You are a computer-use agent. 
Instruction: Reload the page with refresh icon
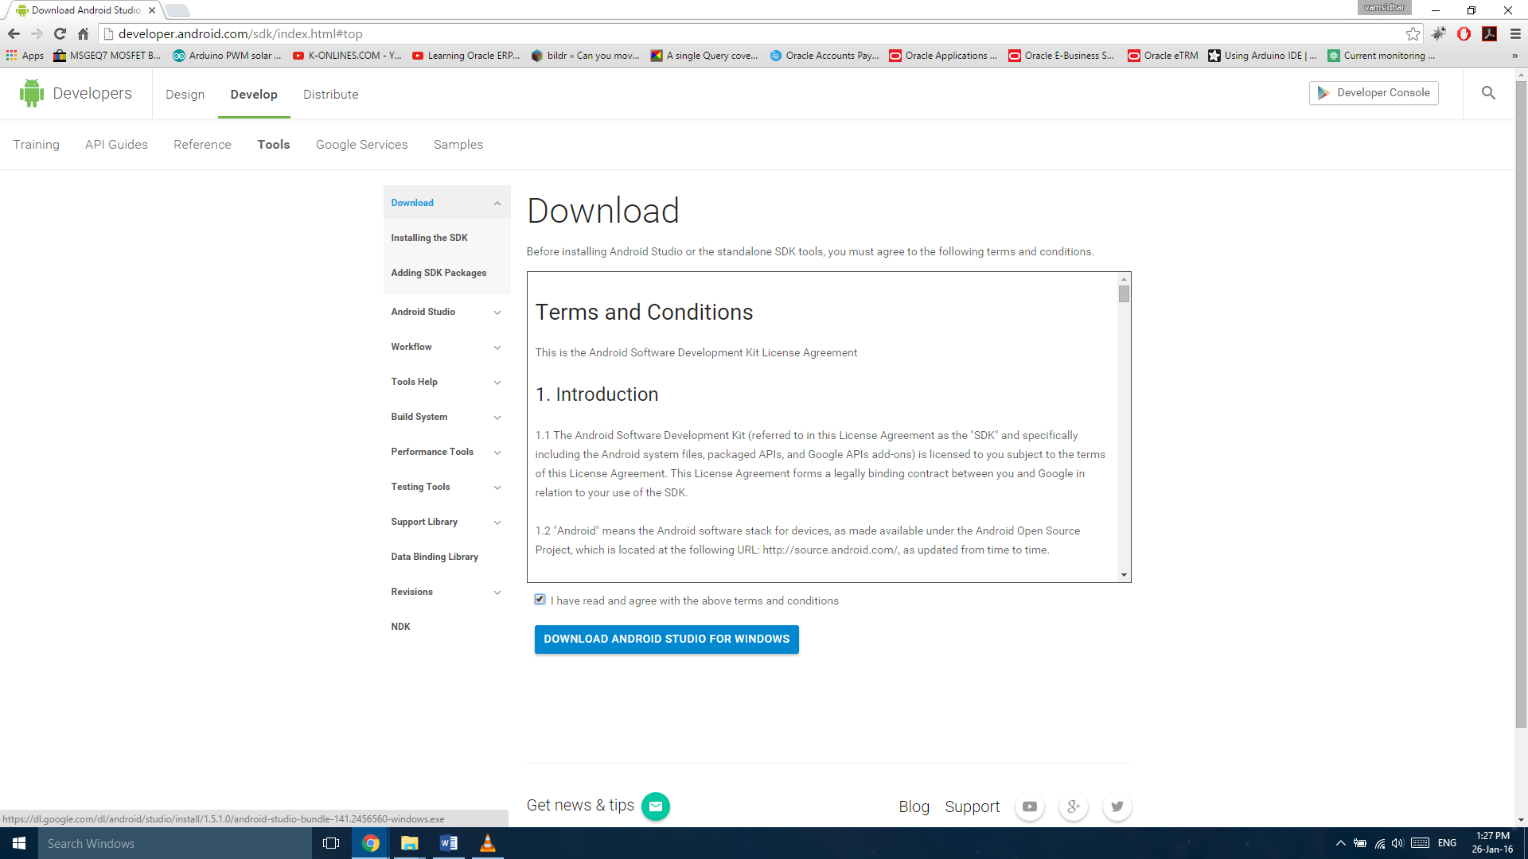(60, 33)
